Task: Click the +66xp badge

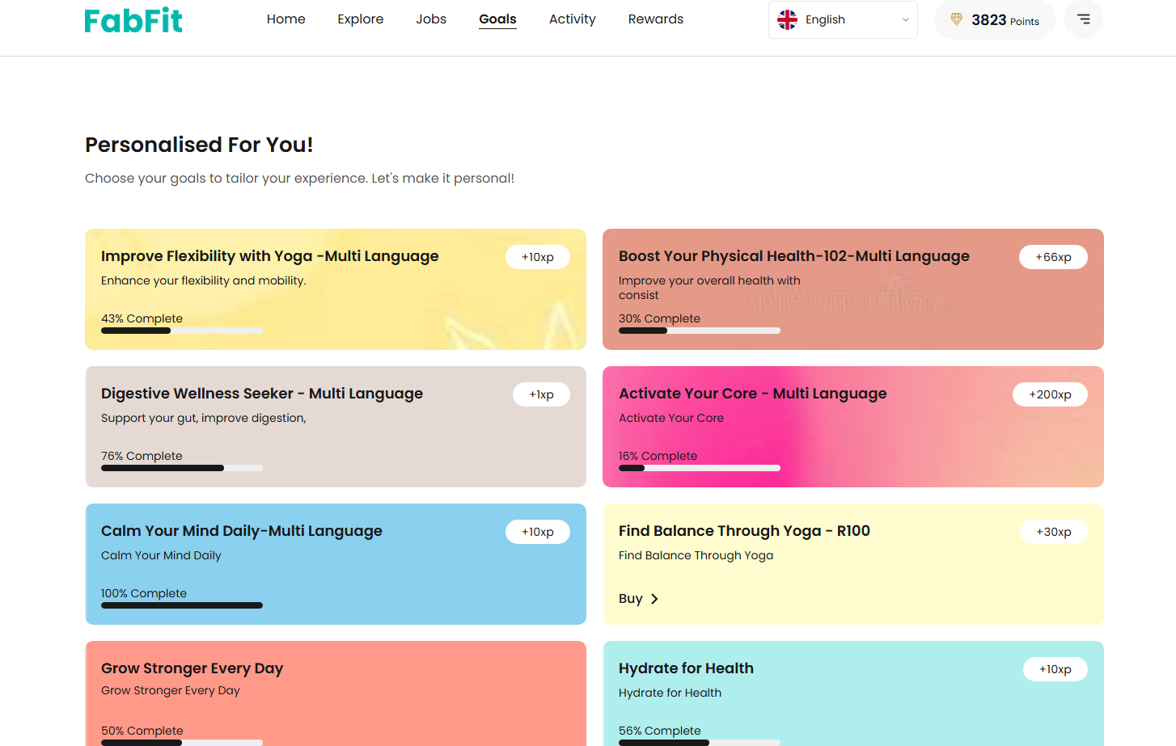Action: coord(1053,257)
